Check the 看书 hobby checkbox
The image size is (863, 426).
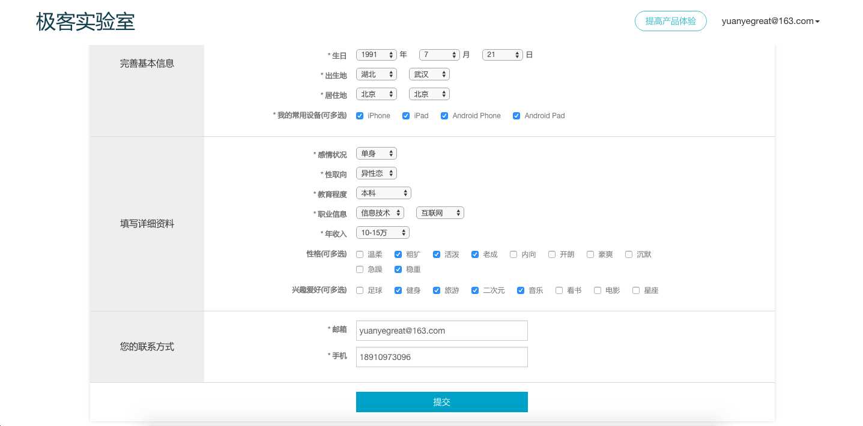coord(559,290)
